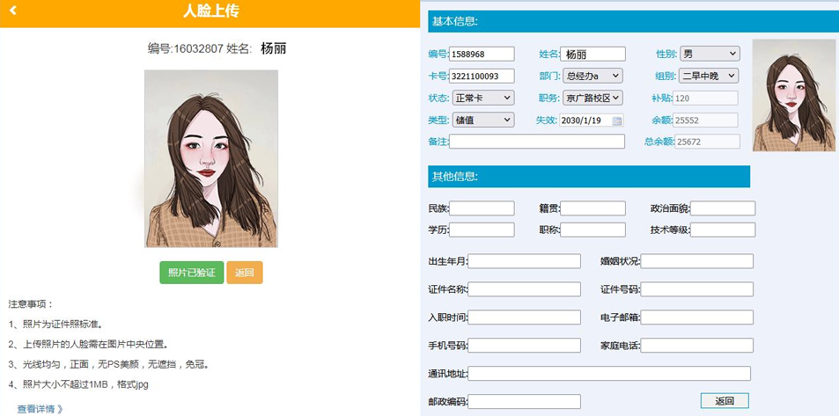Click the orange 返回 button under the photo
The height and width of the screenshot is (416, 839).
coord(245,273)
